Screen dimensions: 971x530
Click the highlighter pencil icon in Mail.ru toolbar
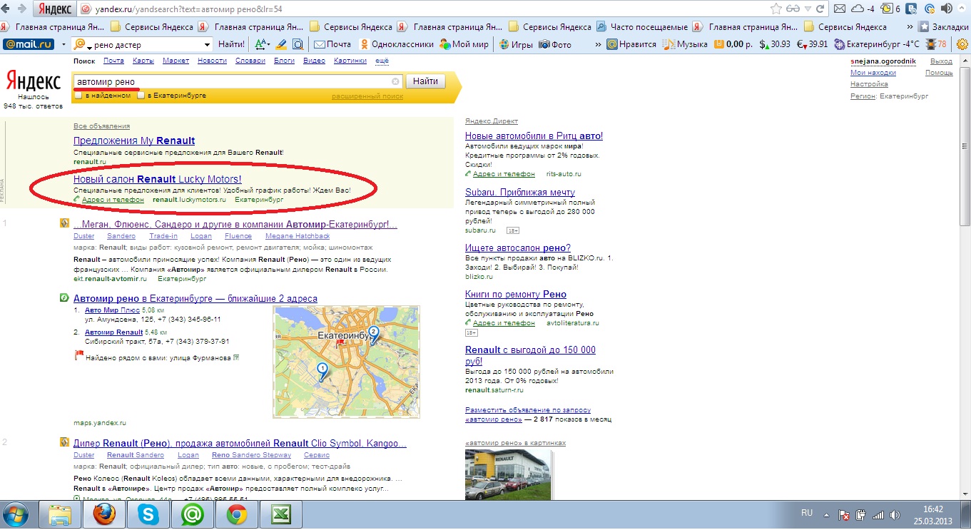[x=281, y=44]
